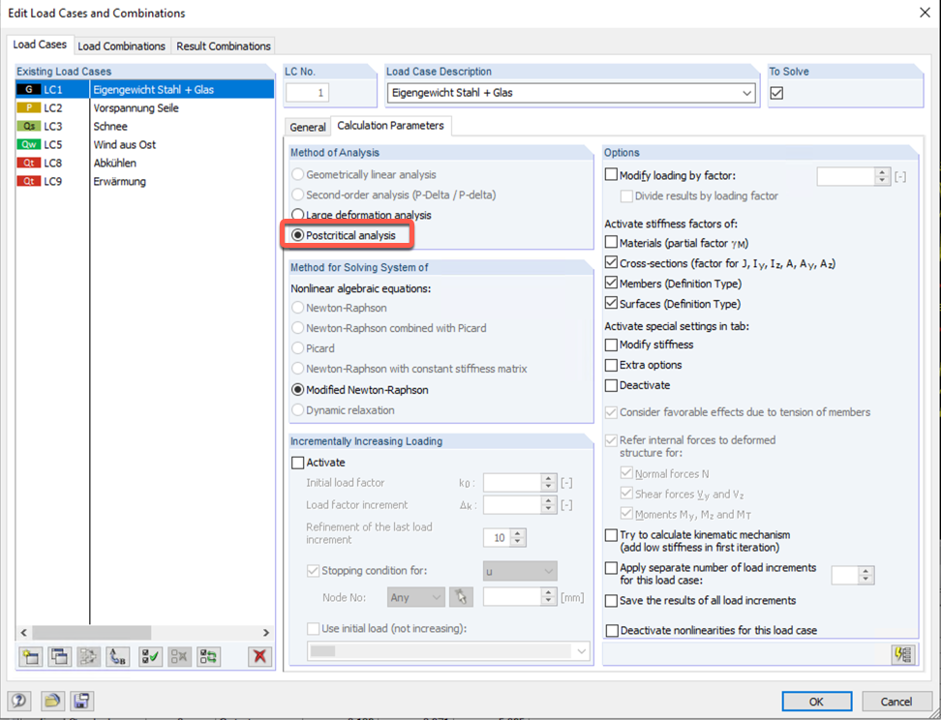Open help with the question mark icon
The image size is (941, 720).
[19, 701]
